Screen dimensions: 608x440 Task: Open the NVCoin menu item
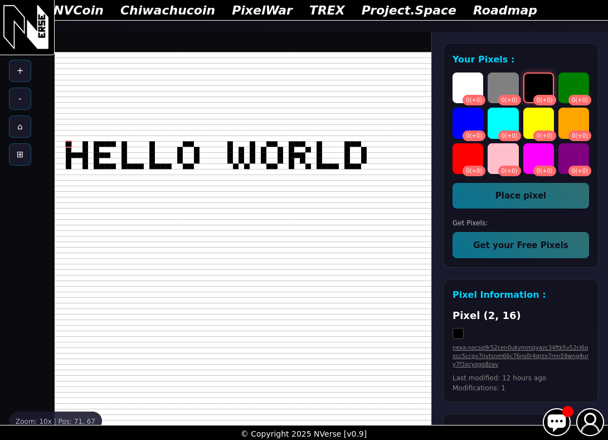point(78,10)
